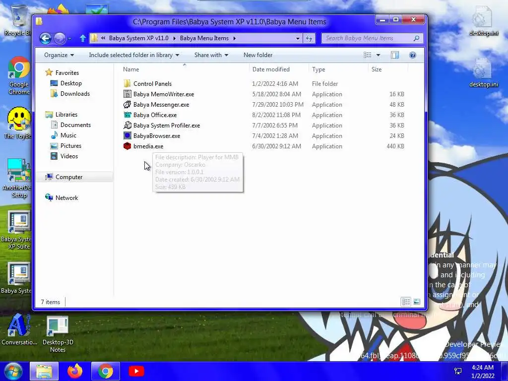This screenshot has width=508, height=381.
Task: Click the 440 KB size cell
Action: (395, 146)
